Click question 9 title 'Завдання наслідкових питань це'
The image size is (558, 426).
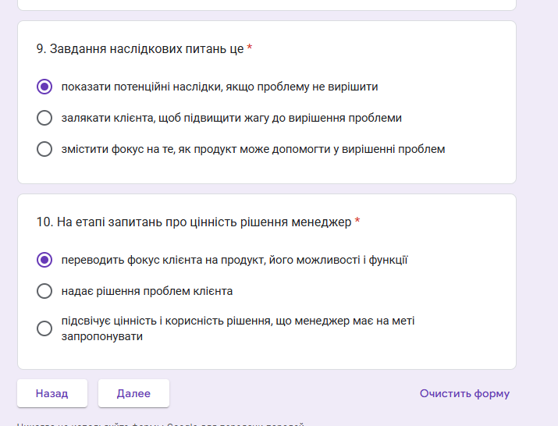click(x=140, y=48)
